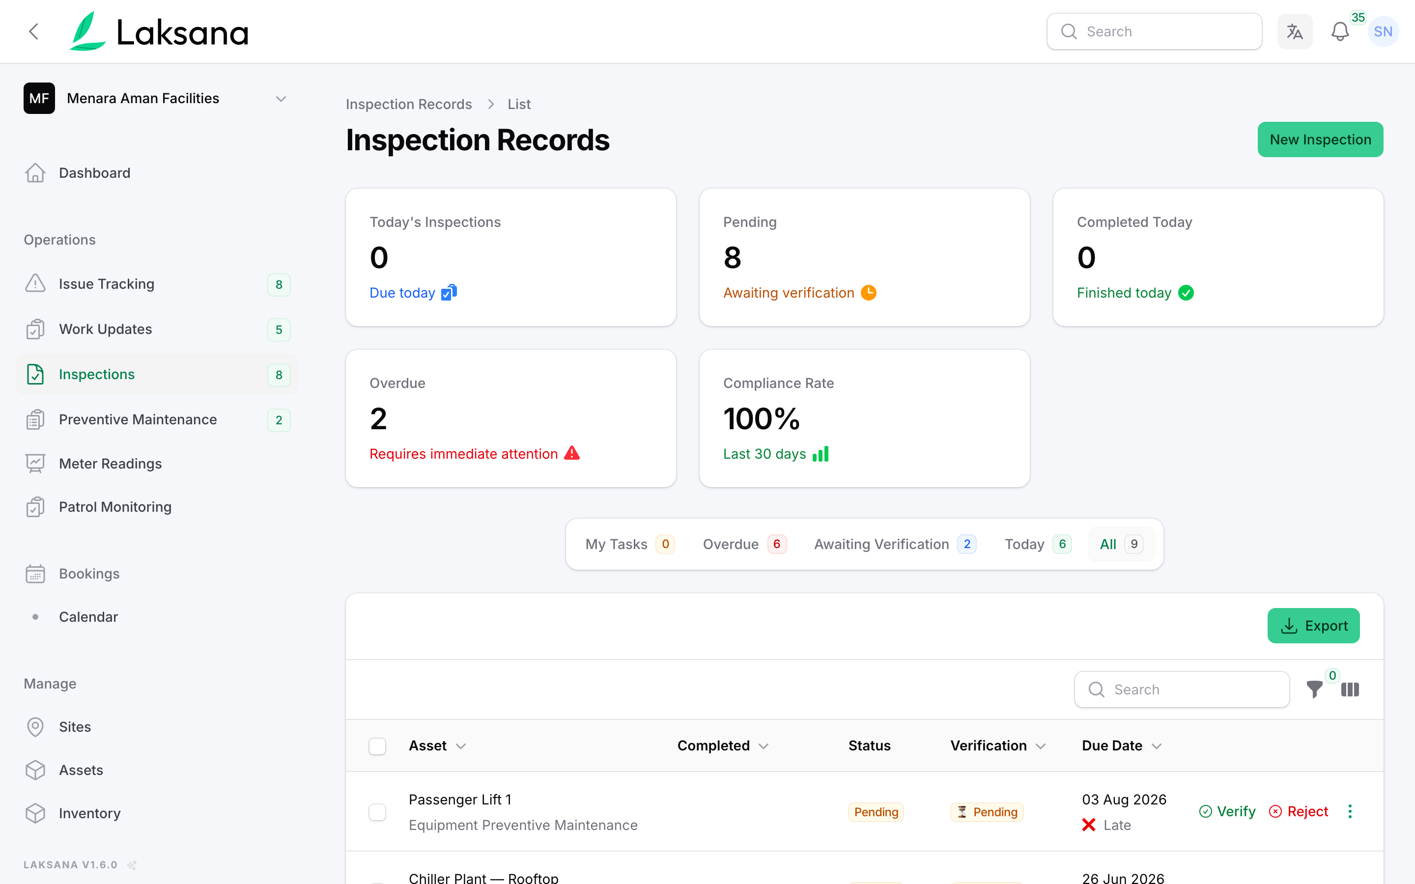This screenshot has height=884, width=1415.
Task: Open the List breadcrumb link
Action: (519, 104)
